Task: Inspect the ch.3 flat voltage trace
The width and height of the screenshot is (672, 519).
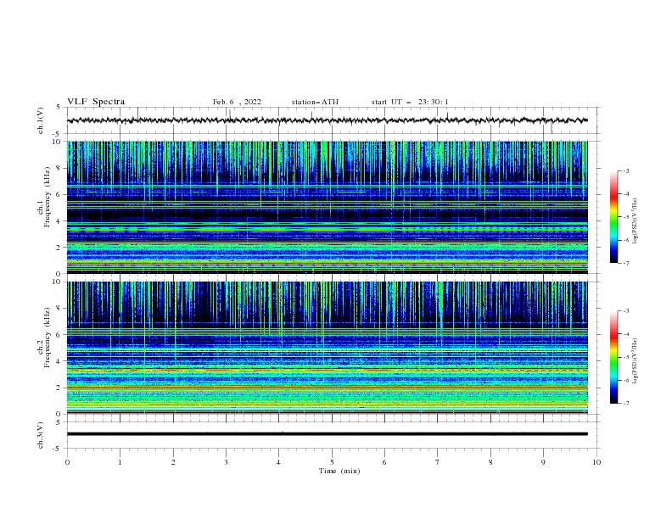Action: click(x=328, y=434)
